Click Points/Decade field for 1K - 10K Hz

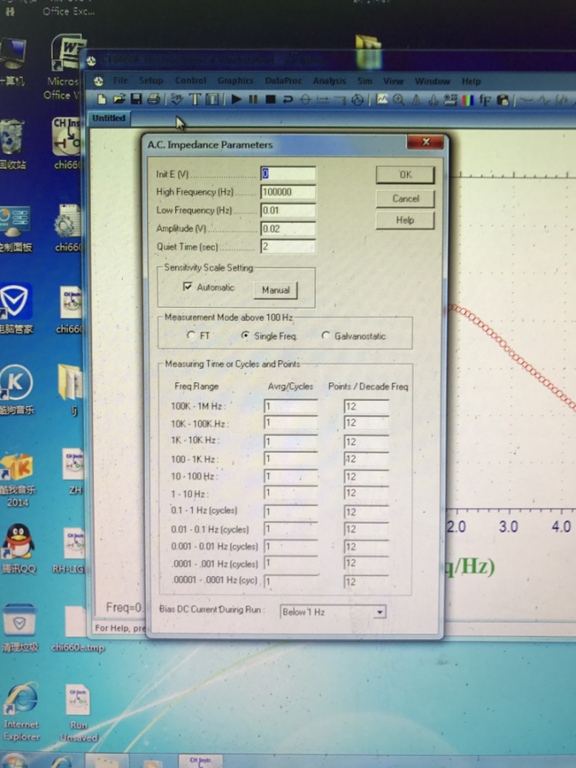click(x=366, y=441)
